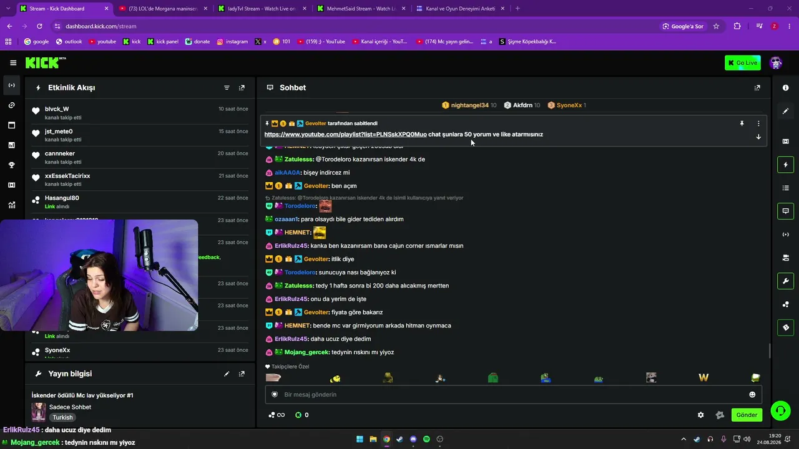Image resolution: width=799 pixels, height=449 pixels.
Task: Edit Yayın bilgisi with the pencil icon
Action: tap(227, 374)
